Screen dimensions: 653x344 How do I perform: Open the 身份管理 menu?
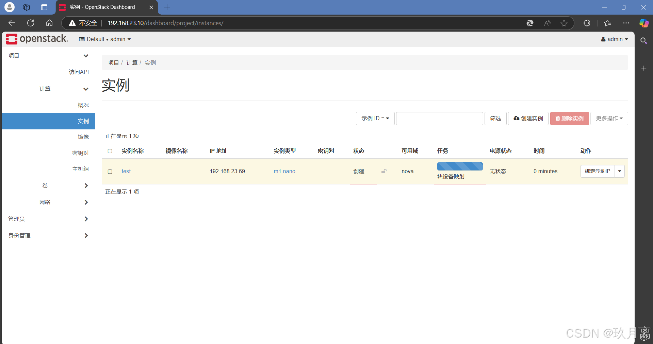(x=19, y=235)
